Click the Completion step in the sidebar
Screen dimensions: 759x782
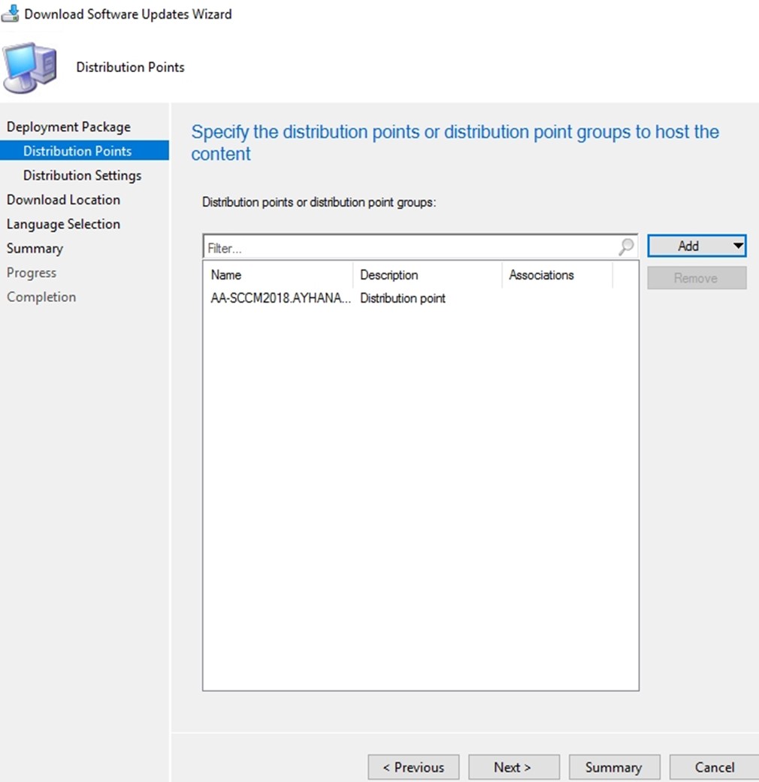41,297
